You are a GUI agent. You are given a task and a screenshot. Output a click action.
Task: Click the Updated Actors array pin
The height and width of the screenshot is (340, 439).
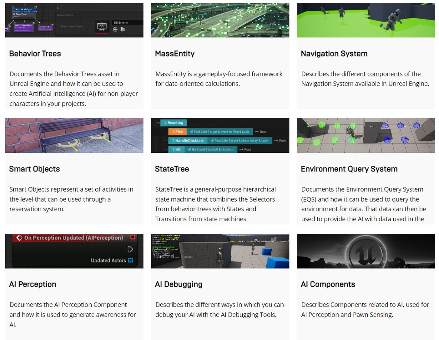131,260
